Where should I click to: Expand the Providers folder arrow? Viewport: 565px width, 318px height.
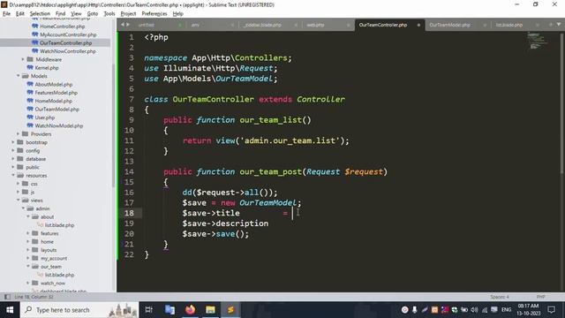(x=18, y=133)
